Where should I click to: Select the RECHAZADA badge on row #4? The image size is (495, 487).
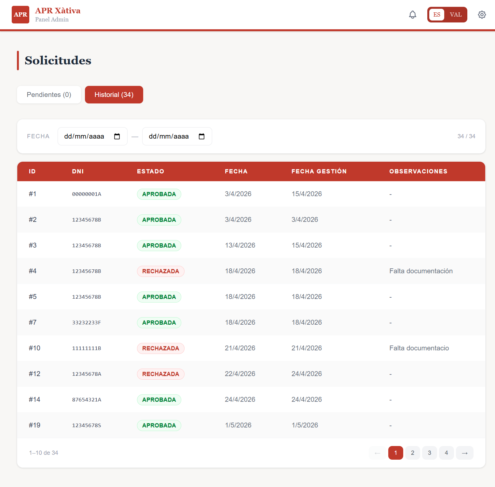[x=161, y=271]
